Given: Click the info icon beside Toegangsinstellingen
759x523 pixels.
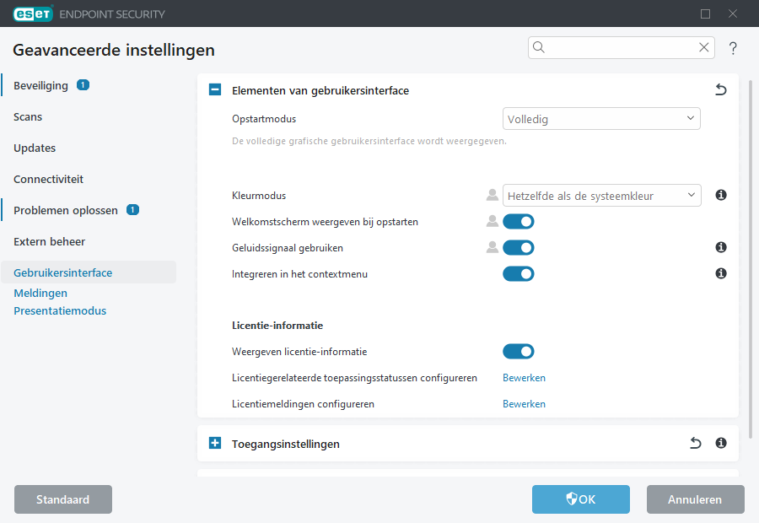Looking at the screenshot, I should point(721,443).
